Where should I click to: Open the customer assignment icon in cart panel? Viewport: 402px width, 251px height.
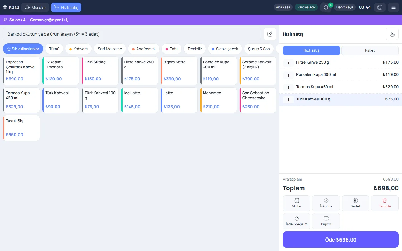(x=392, y=34)
